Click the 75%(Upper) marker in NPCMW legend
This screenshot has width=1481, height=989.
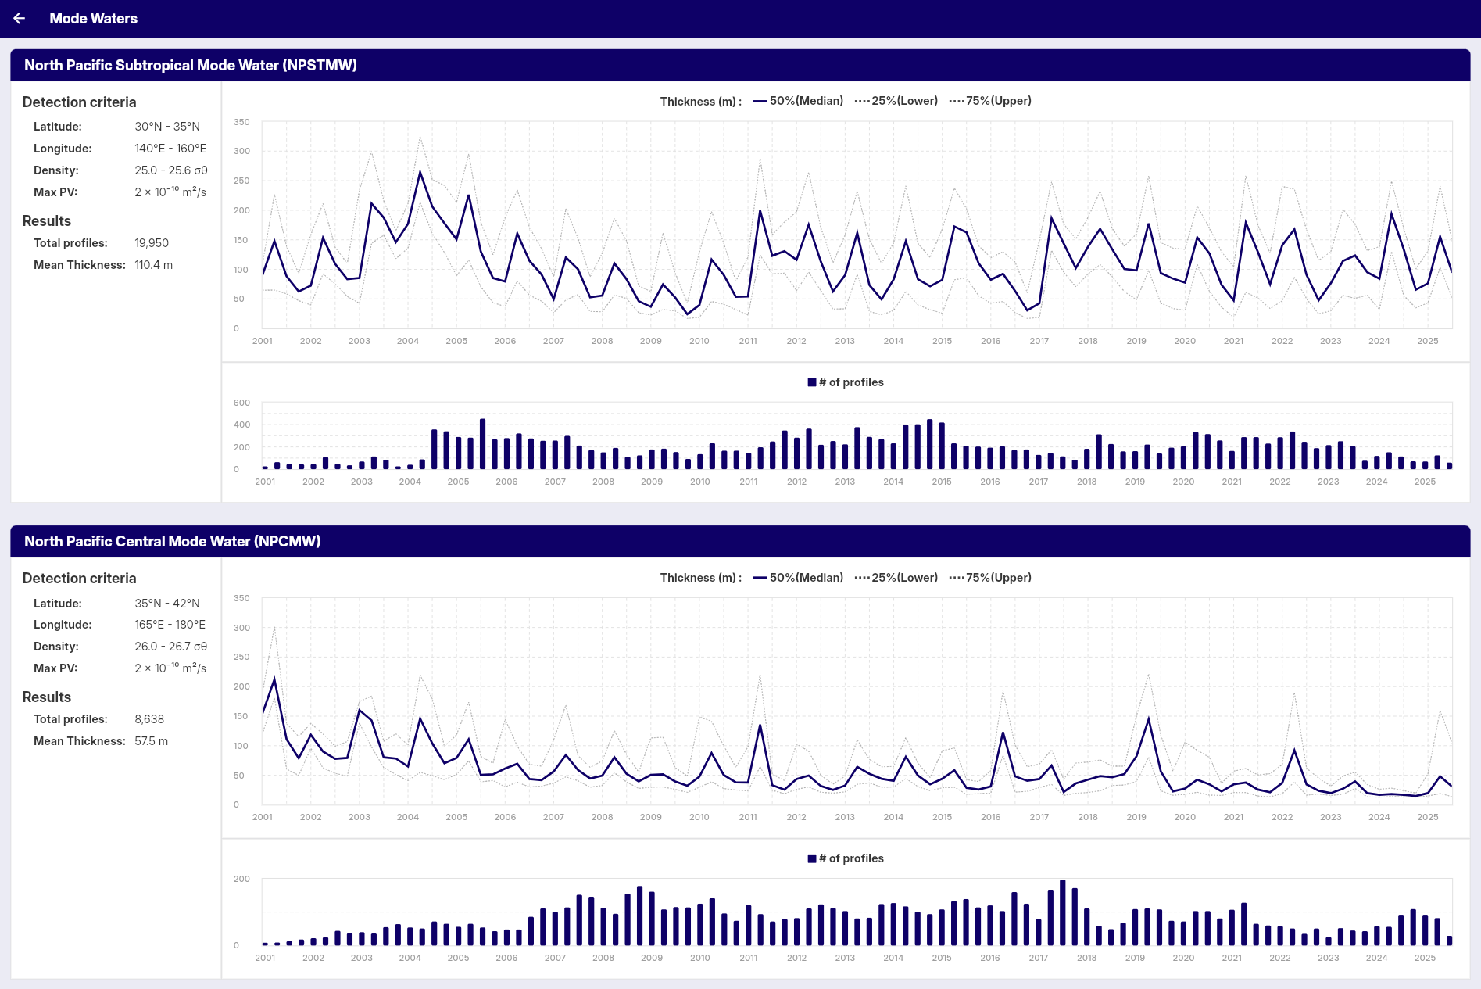[955, 577]
